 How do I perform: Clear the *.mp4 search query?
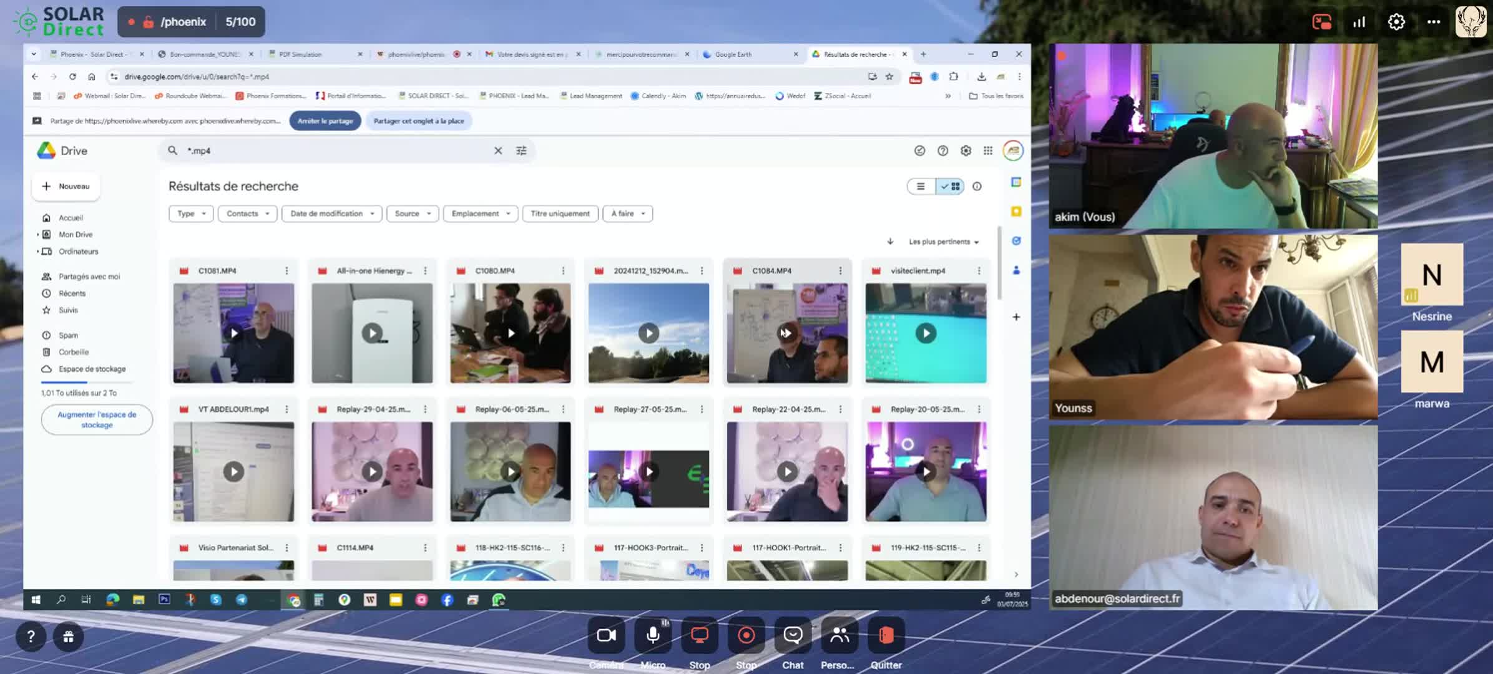498,150
